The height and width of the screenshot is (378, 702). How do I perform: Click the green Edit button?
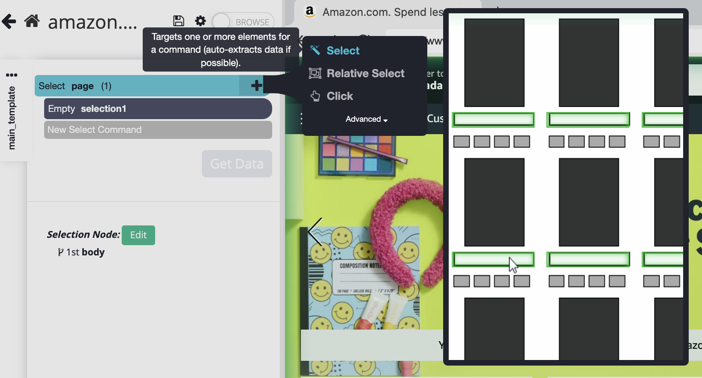click(138, 235)
